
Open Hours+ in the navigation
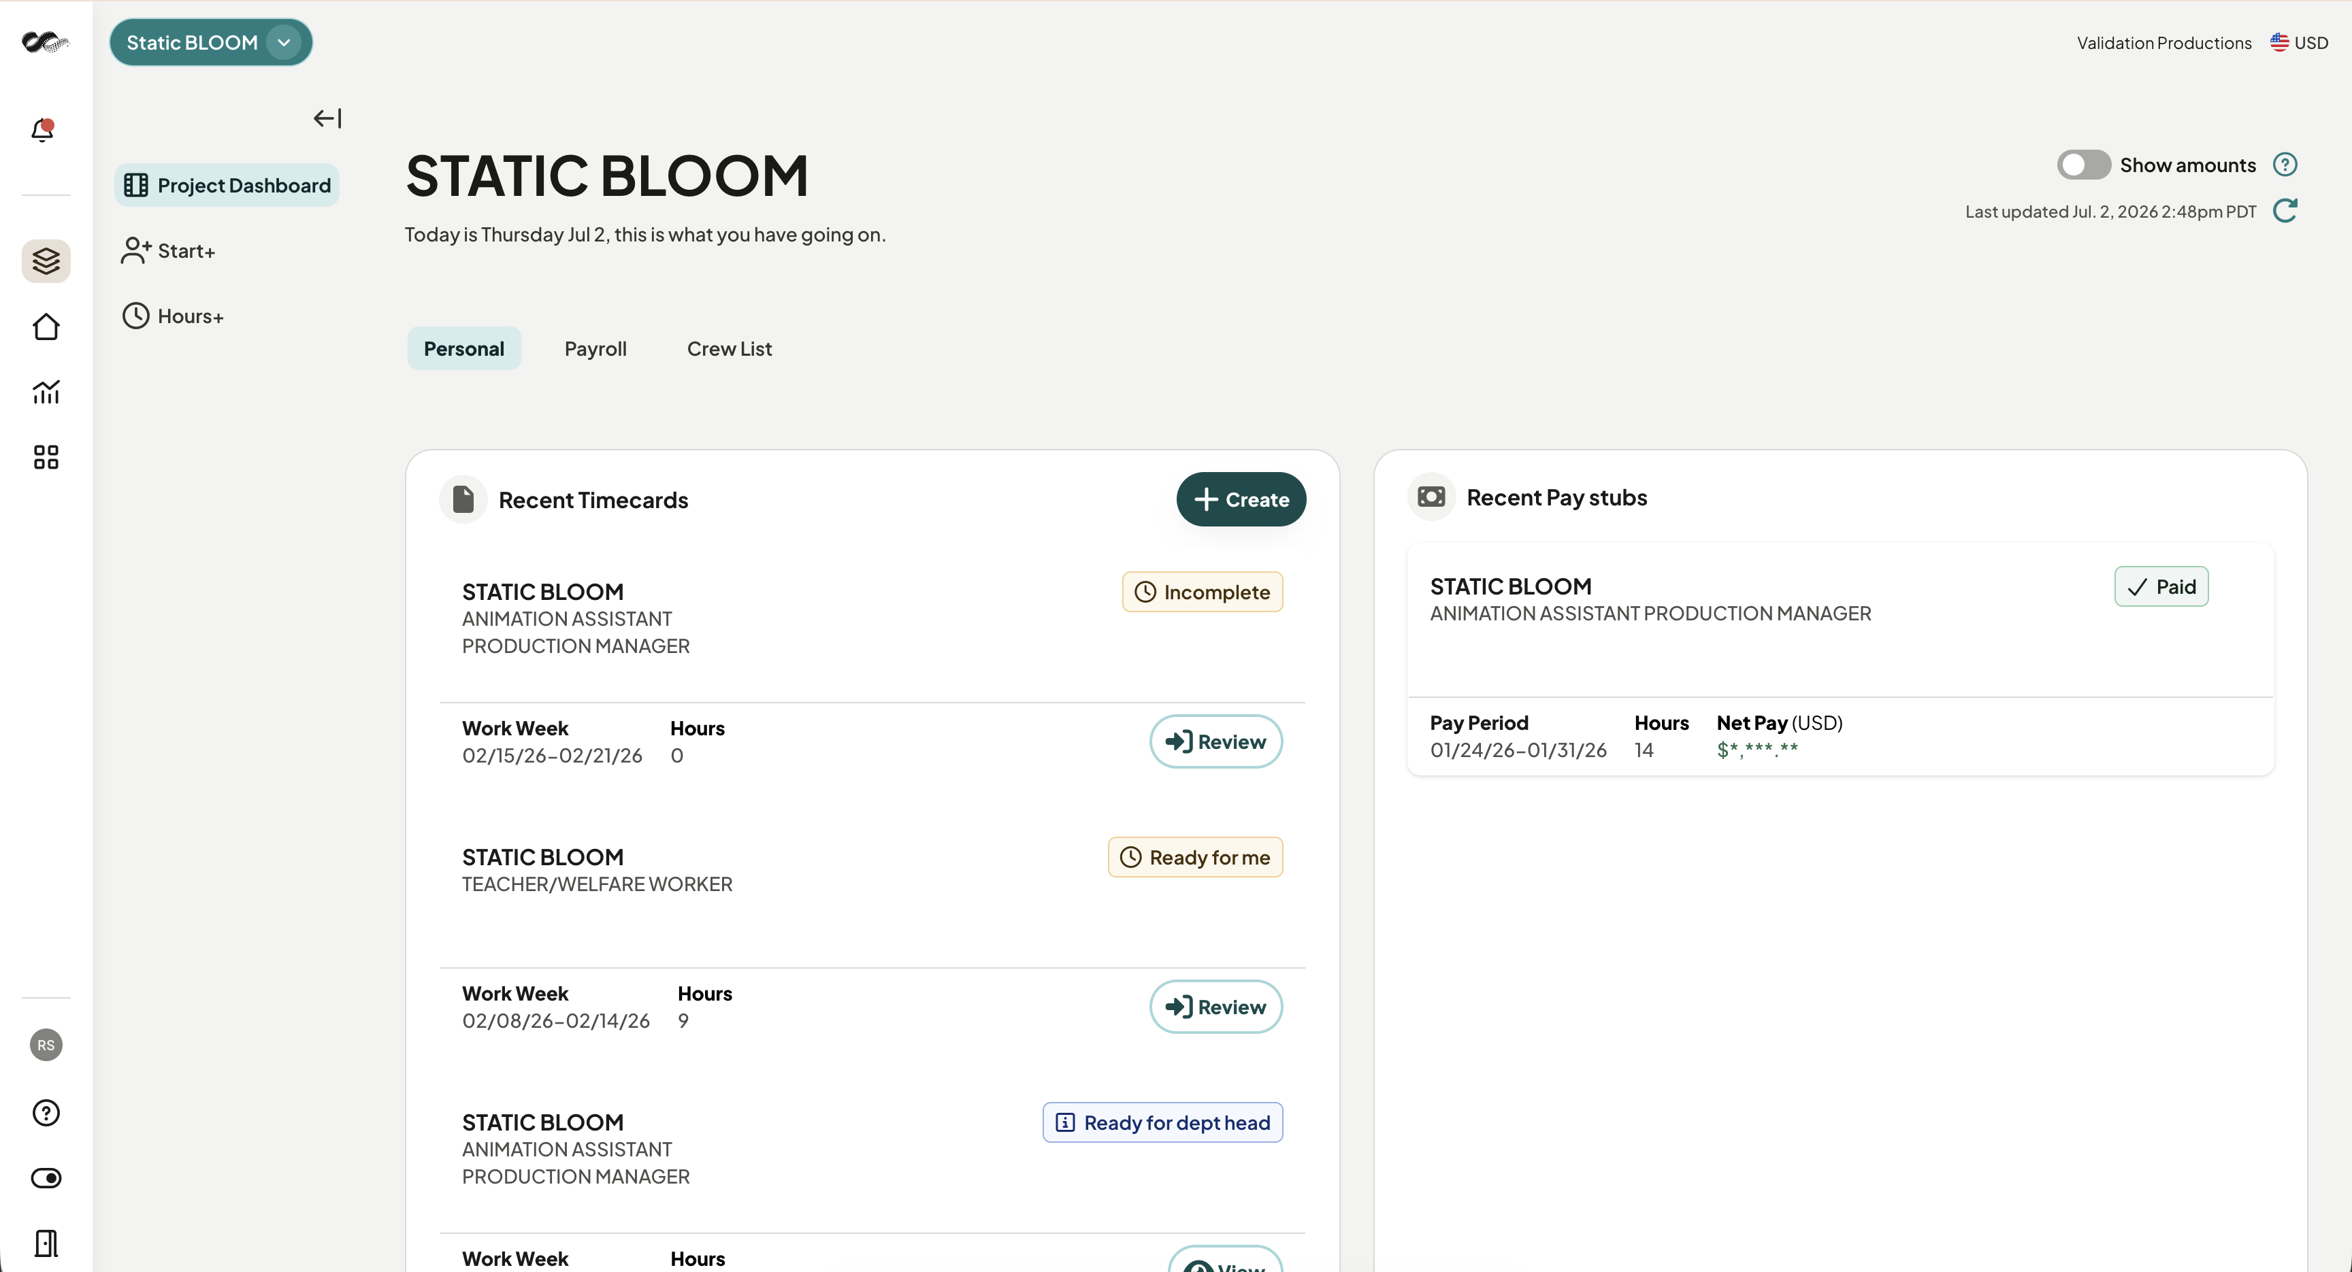(173, 316)
